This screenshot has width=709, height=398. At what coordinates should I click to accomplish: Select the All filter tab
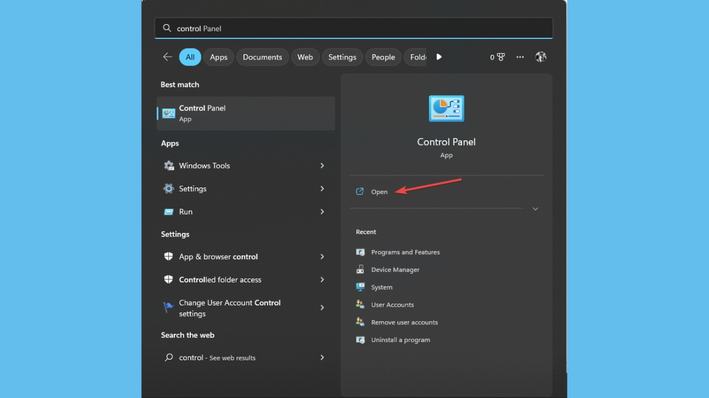point(190,57)
